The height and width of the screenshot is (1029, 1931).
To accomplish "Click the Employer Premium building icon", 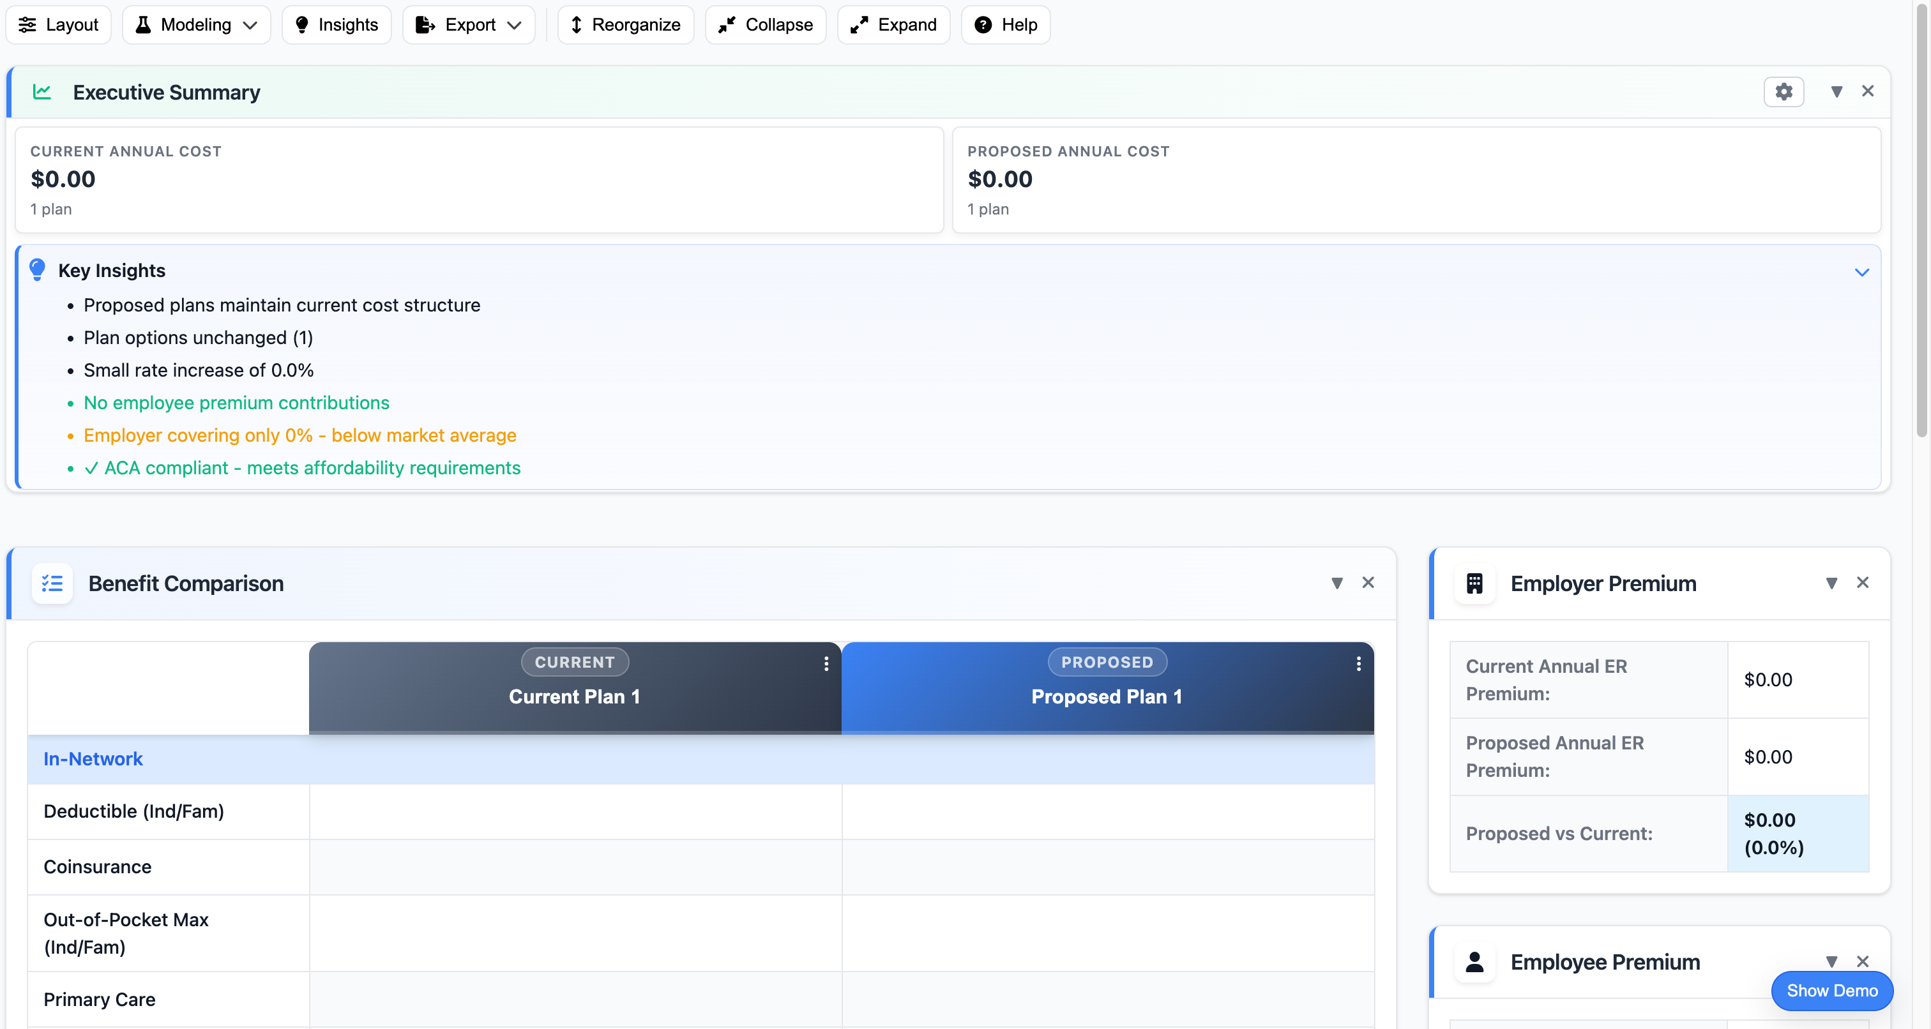I will click(x=1475, y=584).
